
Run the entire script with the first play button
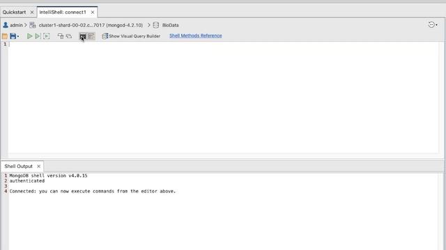[29, 36]
